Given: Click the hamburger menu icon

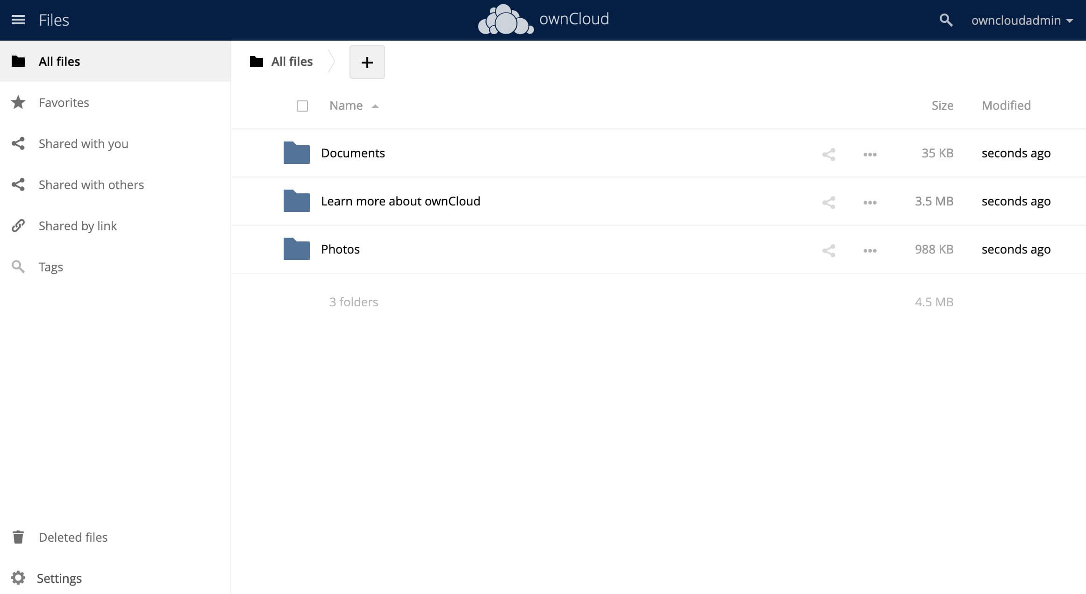Looking at the screenshot, I should point(18,20).
